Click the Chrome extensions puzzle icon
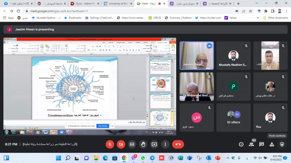 tap(266, 11)
